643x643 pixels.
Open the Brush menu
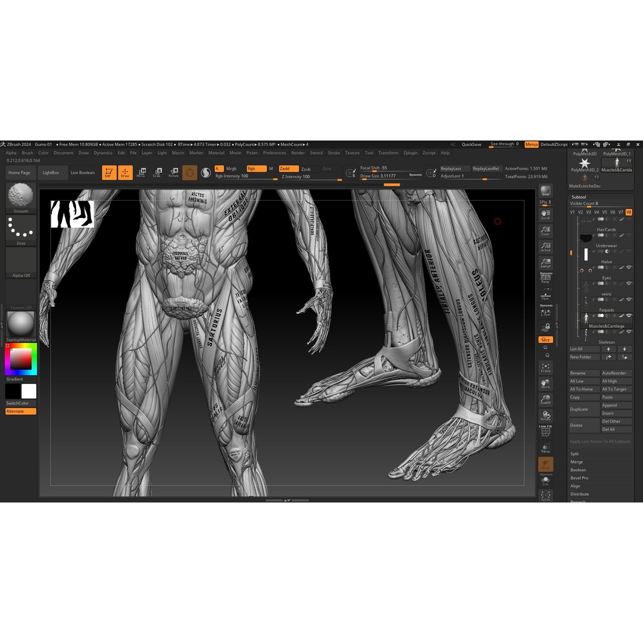point(27,152)
